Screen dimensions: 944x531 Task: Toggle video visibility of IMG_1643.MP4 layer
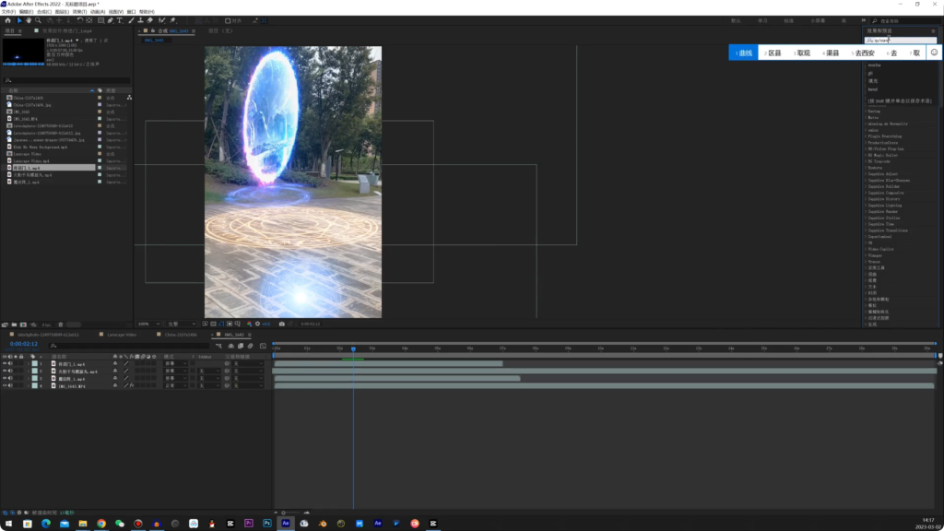pos(5,386)
